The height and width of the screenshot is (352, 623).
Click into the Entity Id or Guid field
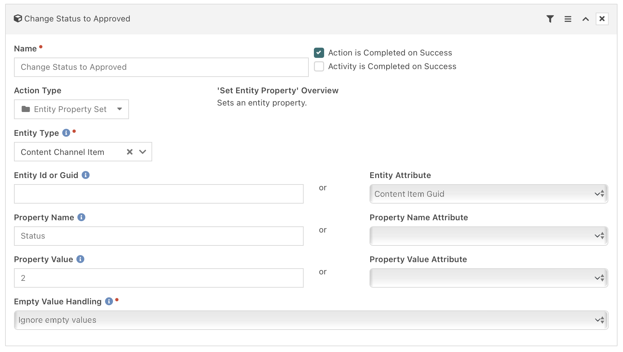(159, 194)
